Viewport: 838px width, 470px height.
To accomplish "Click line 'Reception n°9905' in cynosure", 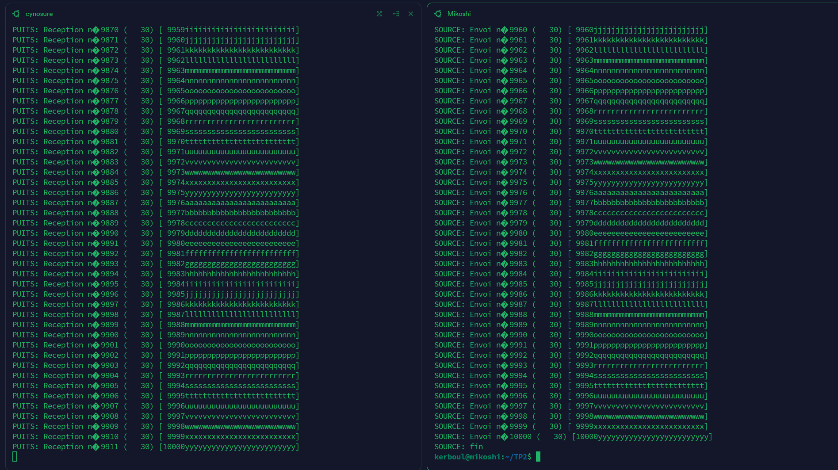I will pos(156,386).
